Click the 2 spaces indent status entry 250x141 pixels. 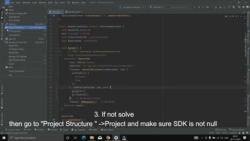[x=233, y=133]
